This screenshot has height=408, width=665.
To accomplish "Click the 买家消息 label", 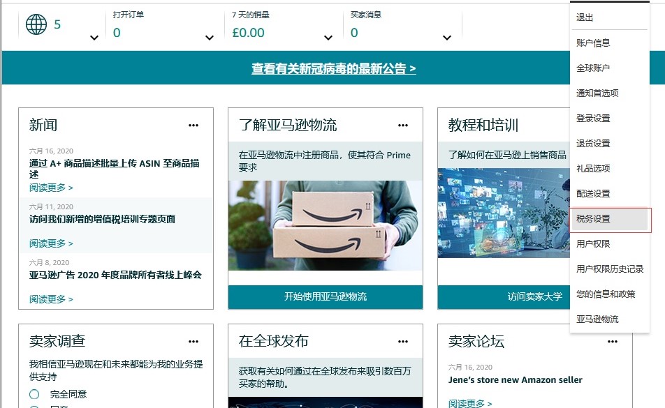I will (x=365, y=15).
